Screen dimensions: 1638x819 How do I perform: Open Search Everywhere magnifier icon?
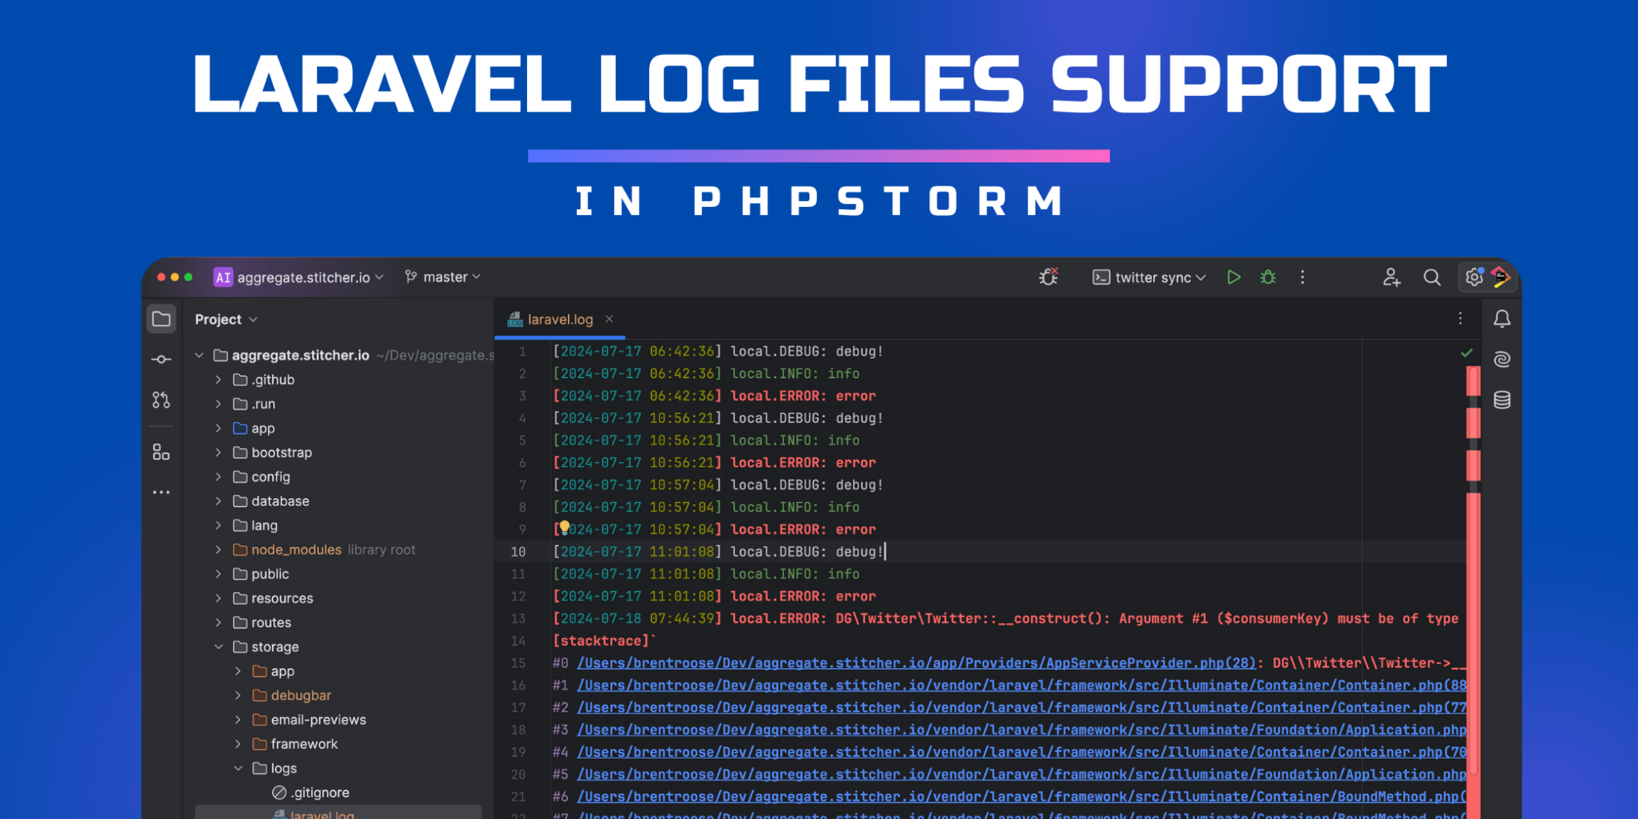tap(1432, 277)
